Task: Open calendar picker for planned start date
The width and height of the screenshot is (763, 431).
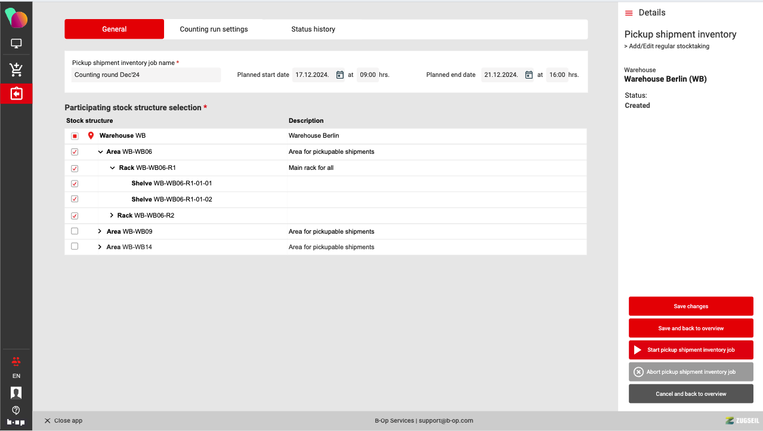Action: click(340, 75)
